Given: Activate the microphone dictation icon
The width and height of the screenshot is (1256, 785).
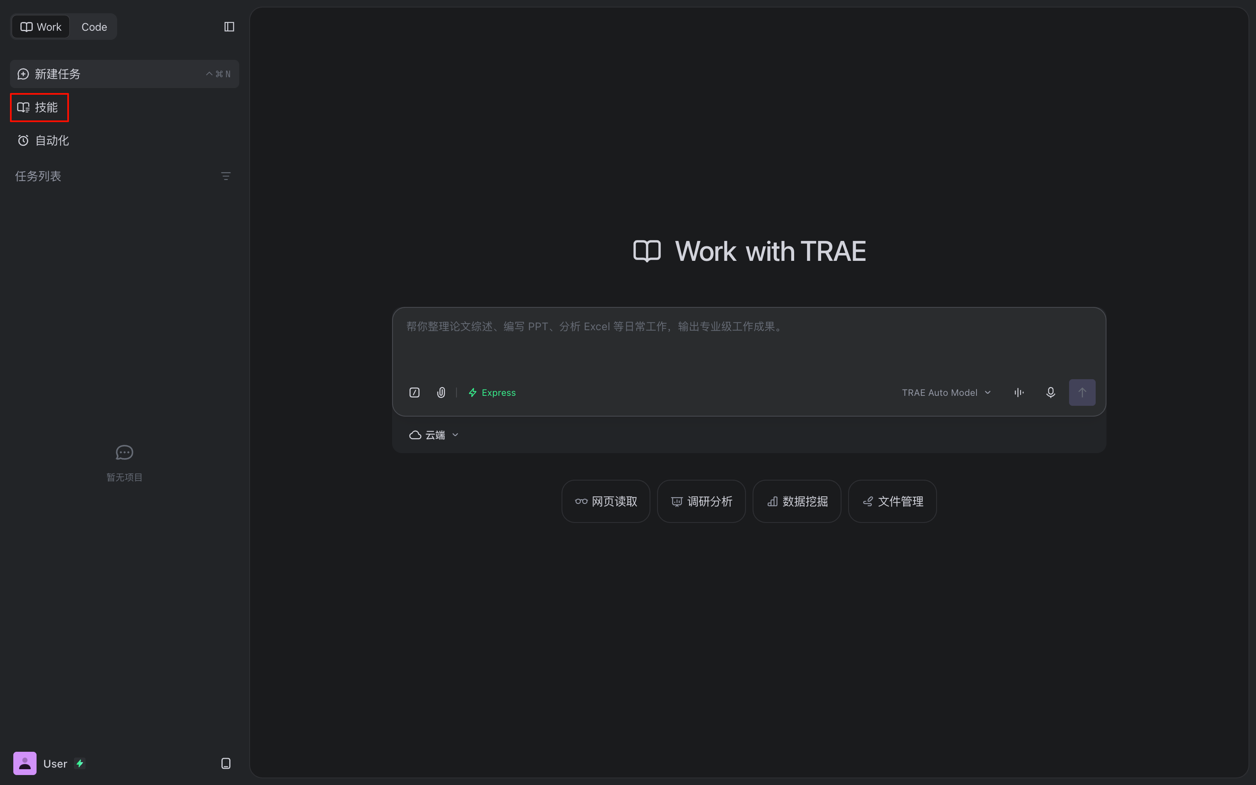Looking at the screenshot, I should [x=1050, y=392].
